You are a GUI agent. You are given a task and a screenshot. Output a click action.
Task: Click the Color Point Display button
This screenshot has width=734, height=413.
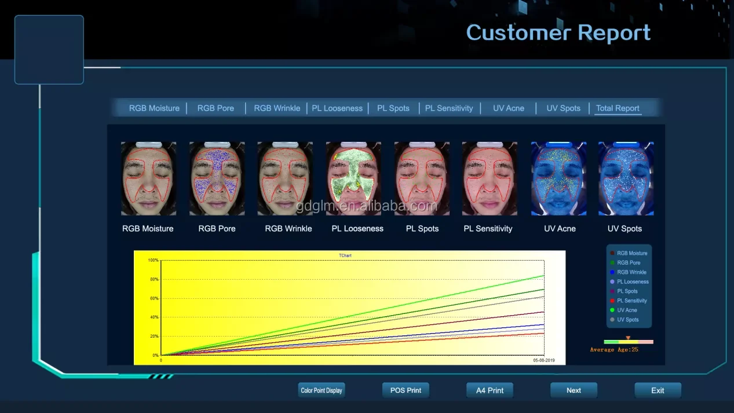point(321,390)
